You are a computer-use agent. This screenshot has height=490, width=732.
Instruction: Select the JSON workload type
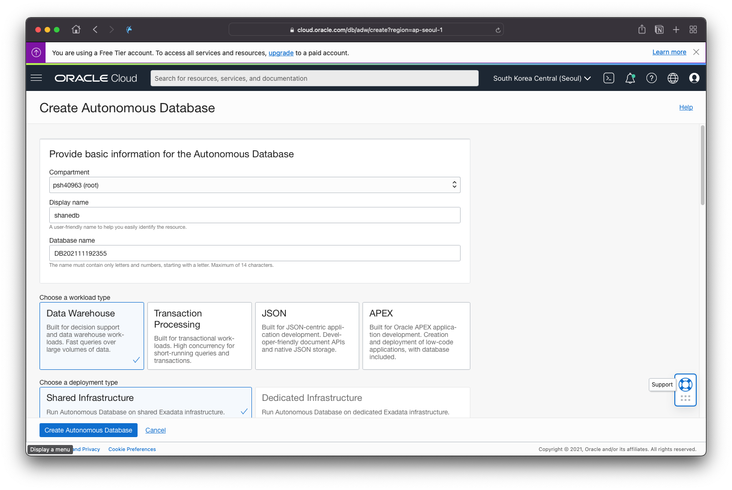coord(307,336)
